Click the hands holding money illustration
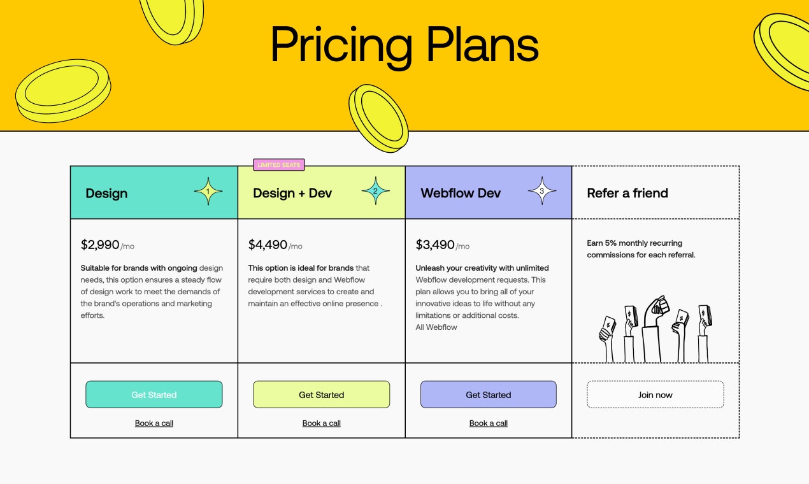Screen dimensions: 809x484 pos(655,329)
